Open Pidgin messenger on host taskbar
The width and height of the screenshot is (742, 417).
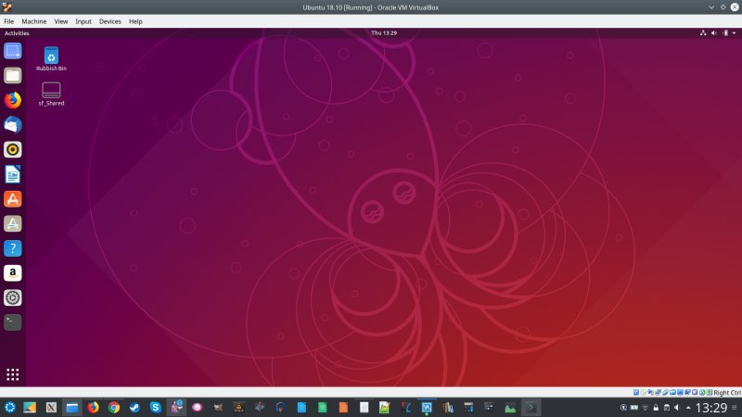176,407
